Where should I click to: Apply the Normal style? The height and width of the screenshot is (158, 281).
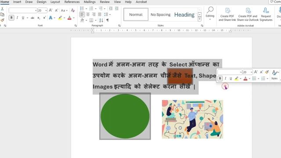point(136,14)
